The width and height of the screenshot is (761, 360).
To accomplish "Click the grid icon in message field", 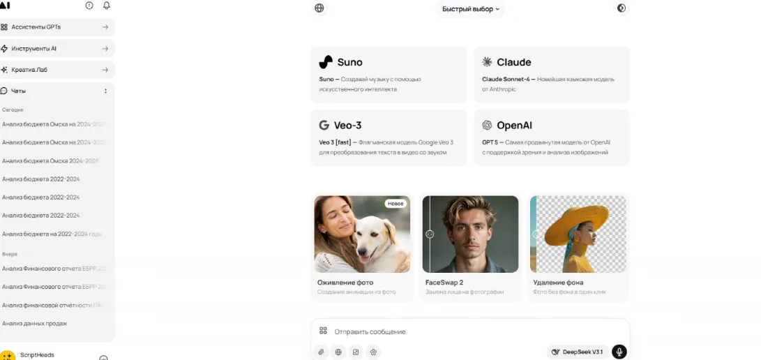I will click(323, 331).
